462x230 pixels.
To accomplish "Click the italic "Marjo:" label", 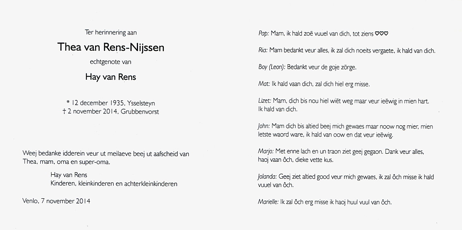I will (266, 151).
